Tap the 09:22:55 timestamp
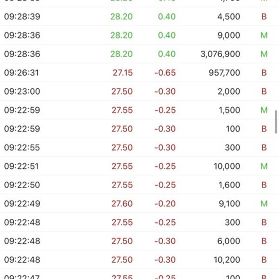The image size is (279, 279). [22, 147]
